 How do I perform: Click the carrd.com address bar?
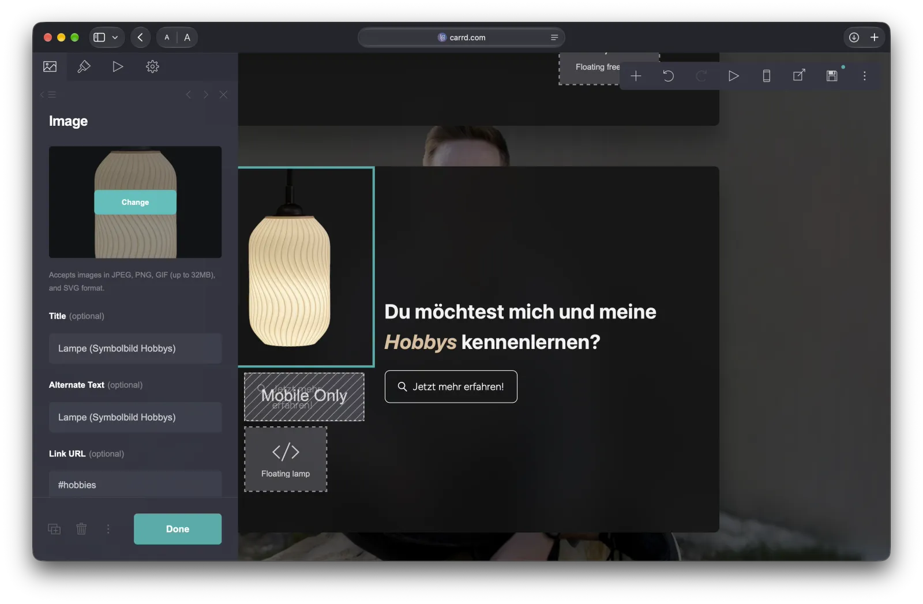[461, 37]
